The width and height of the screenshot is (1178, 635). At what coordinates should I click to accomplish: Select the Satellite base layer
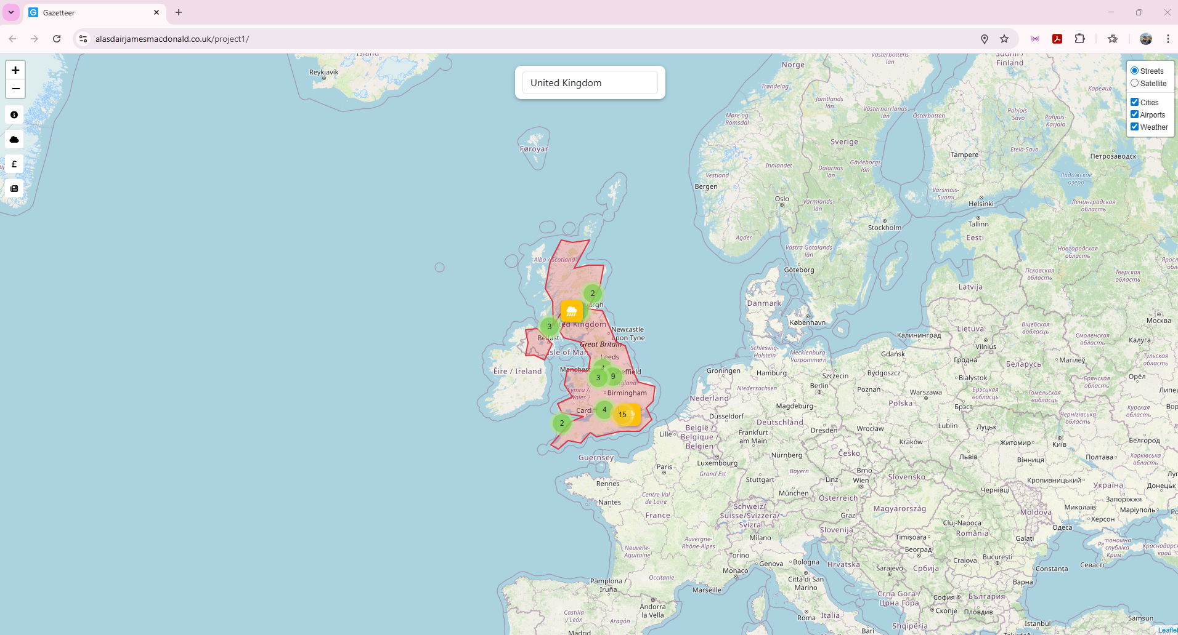pos(1134,83)
